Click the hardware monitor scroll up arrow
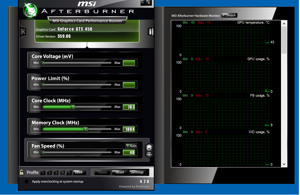 click(284, 24)
